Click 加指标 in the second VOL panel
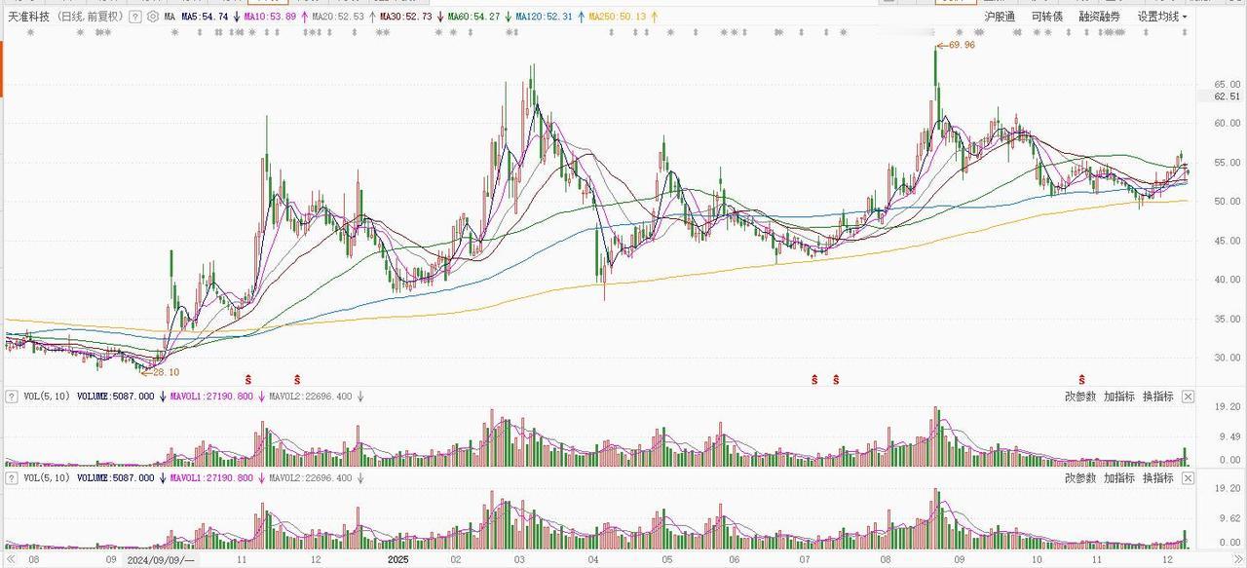 click(1119, 478)
